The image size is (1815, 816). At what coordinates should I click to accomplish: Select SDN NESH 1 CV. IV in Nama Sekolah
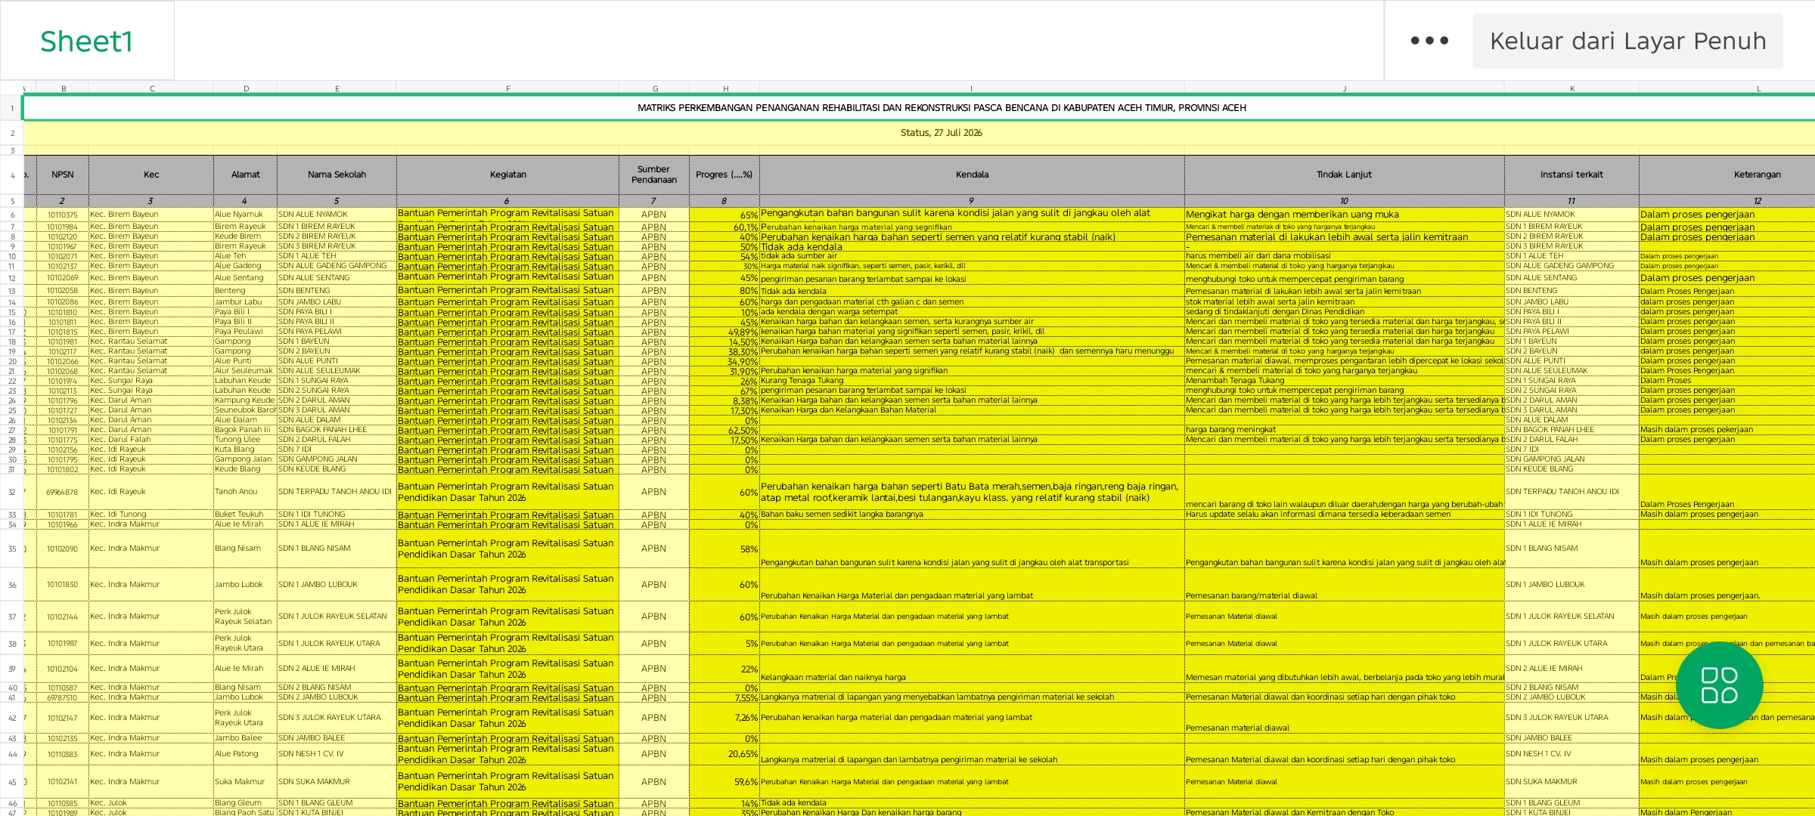tap(337, 754)
